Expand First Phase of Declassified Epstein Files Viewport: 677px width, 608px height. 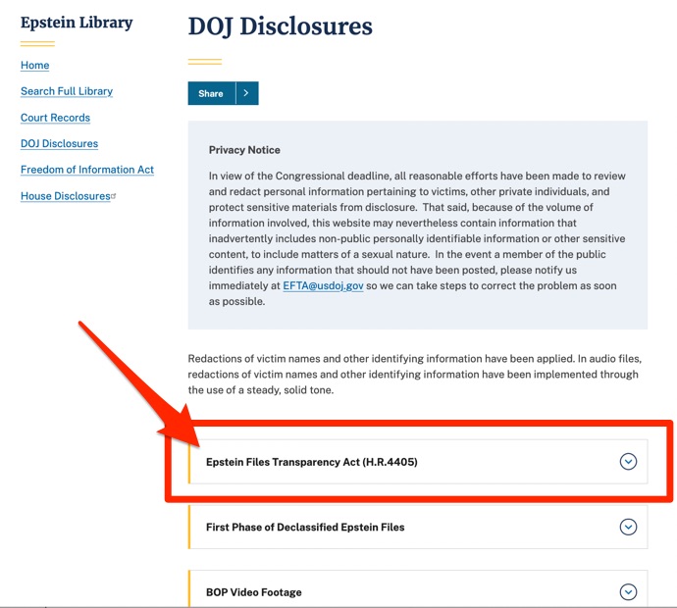point(305,527)
